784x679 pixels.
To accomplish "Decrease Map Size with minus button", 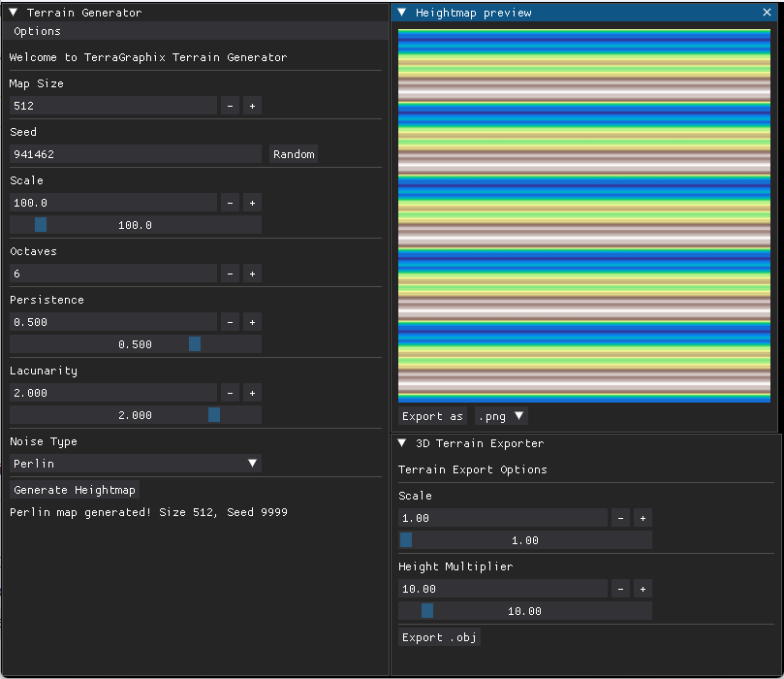I will [x=230, y=106].
